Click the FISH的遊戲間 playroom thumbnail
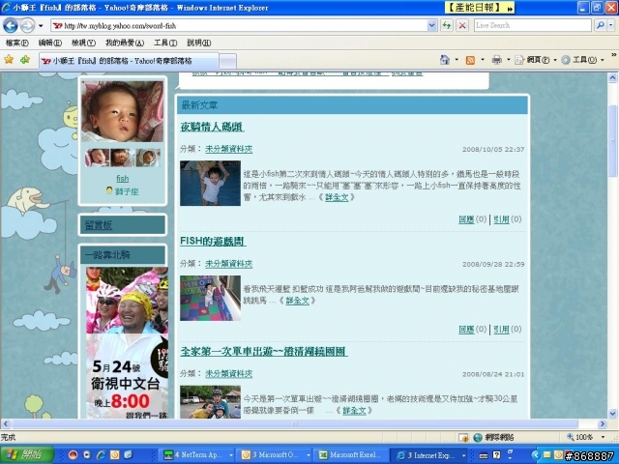 tap(211, 298)
